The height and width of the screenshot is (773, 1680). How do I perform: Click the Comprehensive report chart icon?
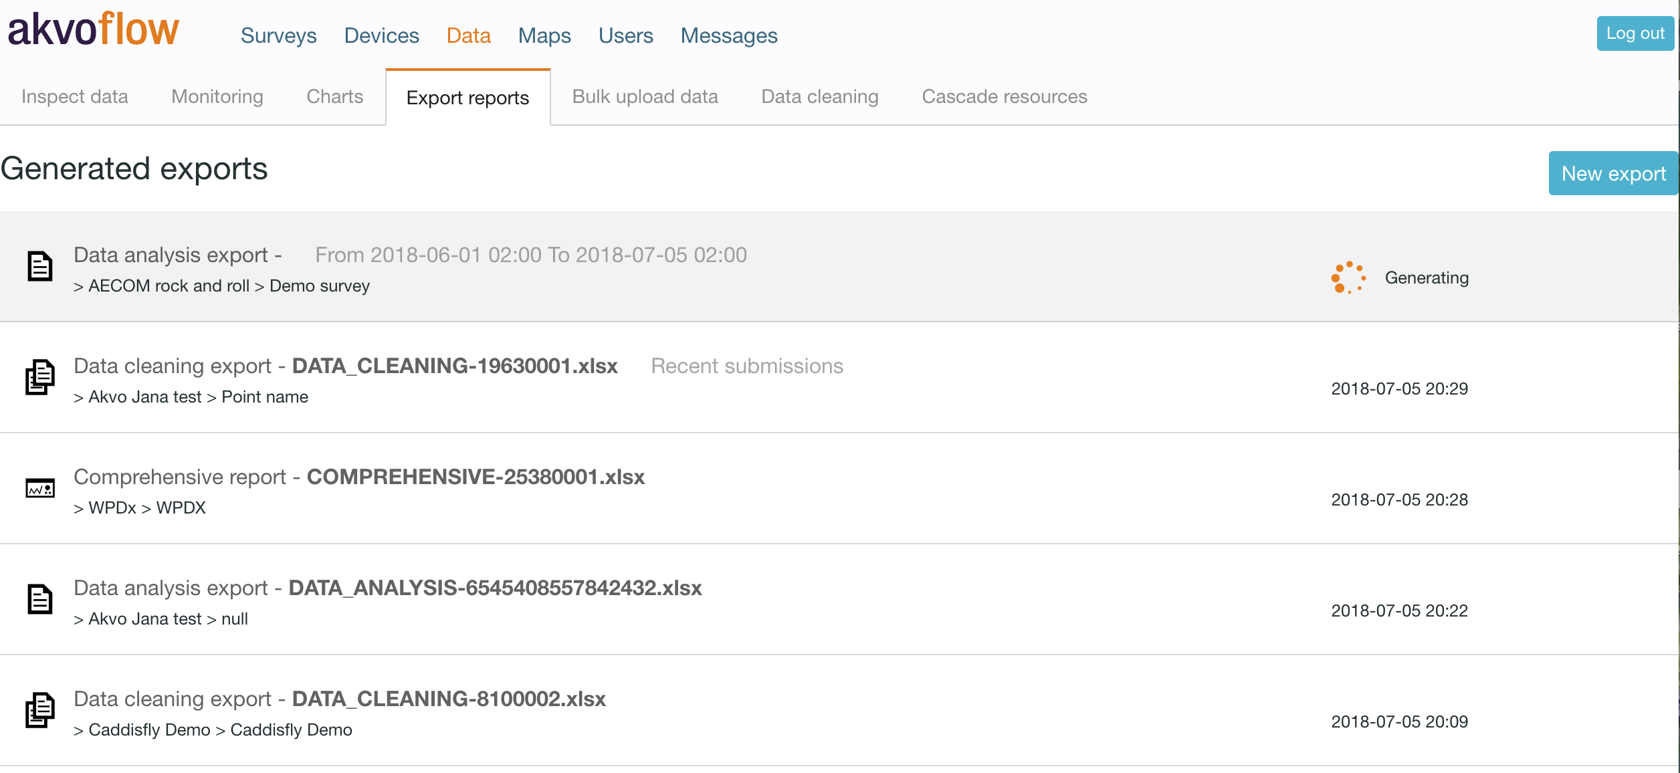point(39,489)
